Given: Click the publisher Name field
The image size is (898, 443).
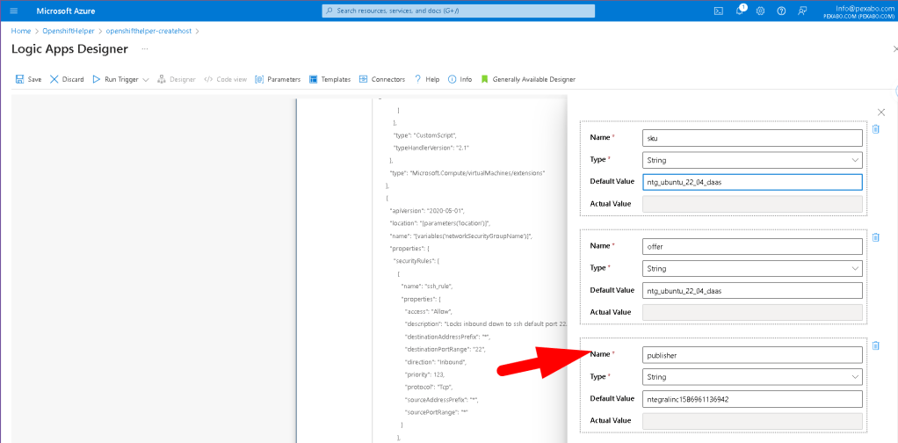Looking at the screenshot, I should tap(752, 355).
